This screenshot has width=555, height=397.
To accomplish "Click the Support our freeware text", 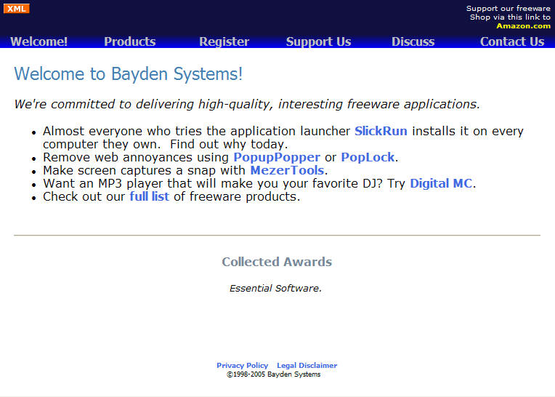I will pos(509,9).
